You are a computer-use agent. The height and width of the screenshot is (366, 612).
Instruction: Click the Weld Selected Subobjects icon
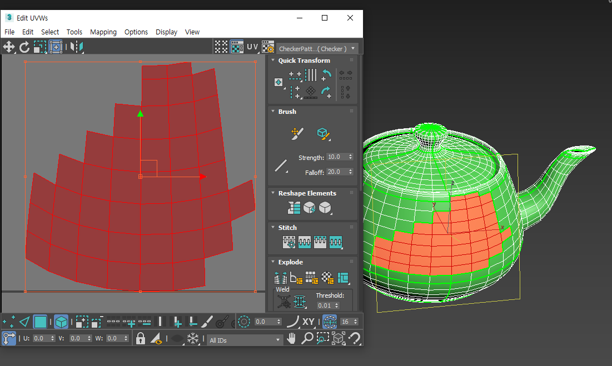coord(300,301)
